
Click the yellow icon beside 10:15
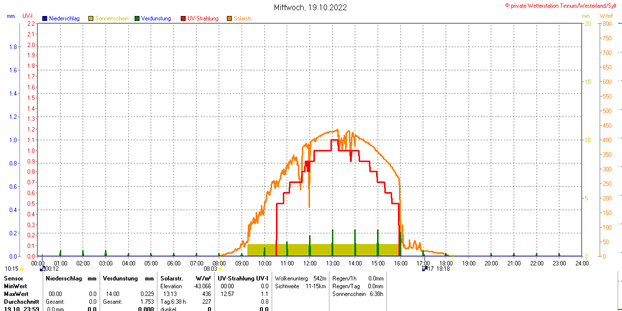tap(22, 268)
